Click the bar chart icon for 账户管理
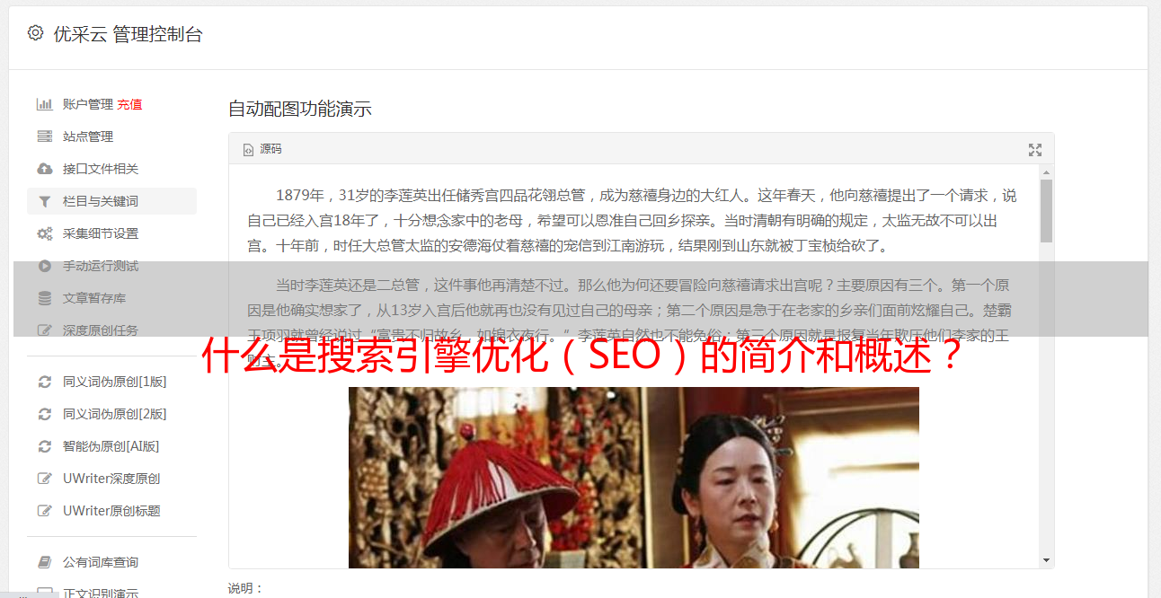This screenshot has width=1161, height=598. tap(44, 104)
